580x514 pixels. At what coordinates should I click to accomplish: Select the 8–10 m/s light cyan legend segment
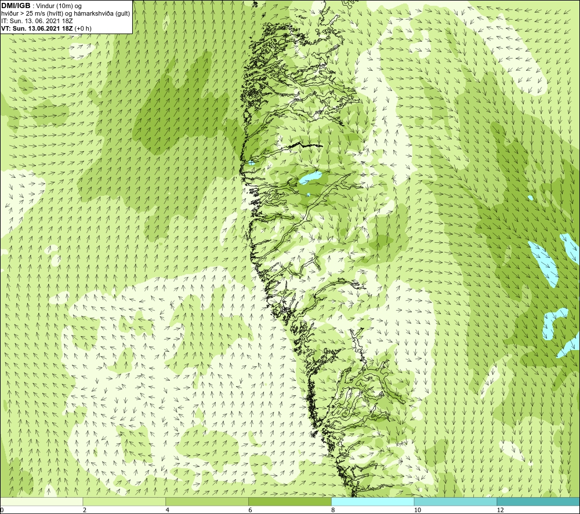click(373, 501)
